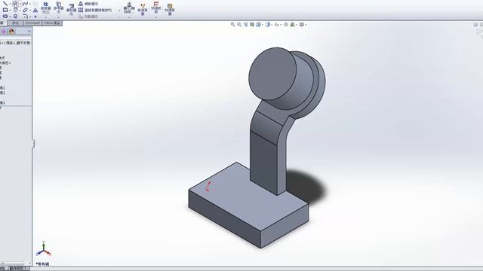
Task: Switch to the Evaluate ribbon tab
Action: coord(16,23)
